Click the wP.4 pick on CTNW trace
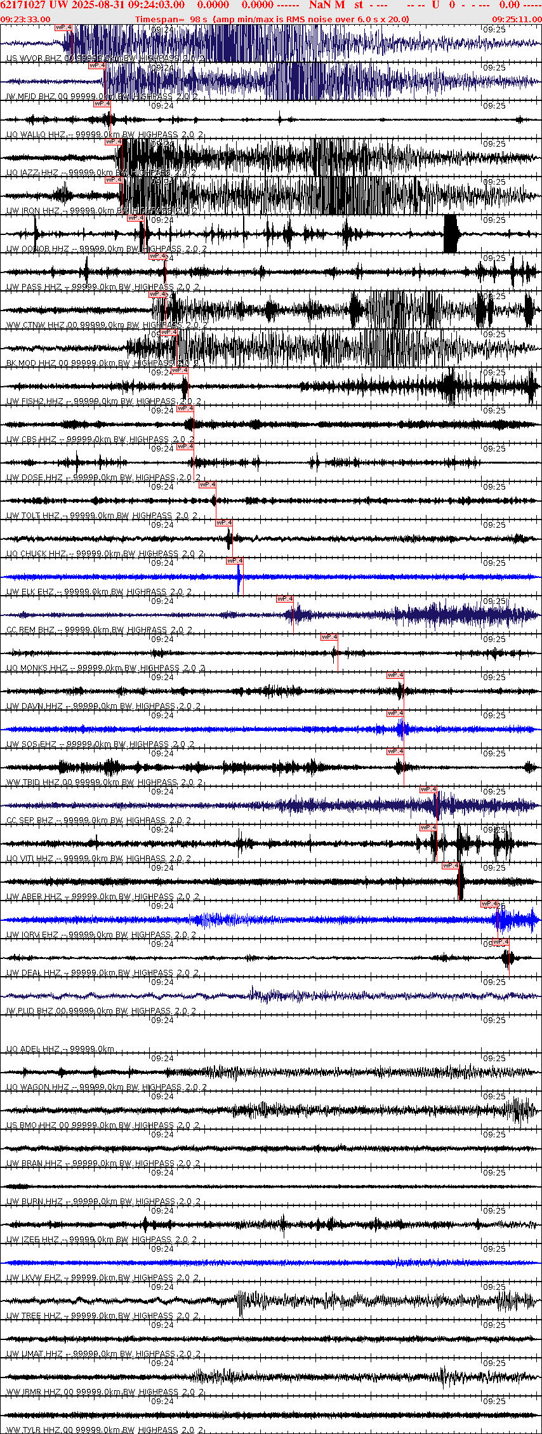 click(x=157, y=294)
